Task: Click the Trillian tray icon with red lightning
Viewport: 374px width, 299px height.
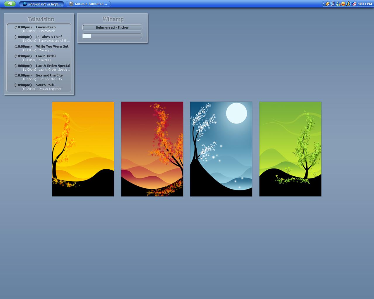Action: click(x=354, y=4)
